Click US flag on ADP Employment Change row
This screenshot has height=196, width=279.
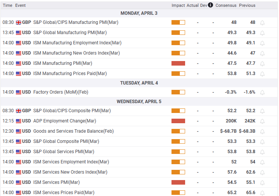(19, 121)
